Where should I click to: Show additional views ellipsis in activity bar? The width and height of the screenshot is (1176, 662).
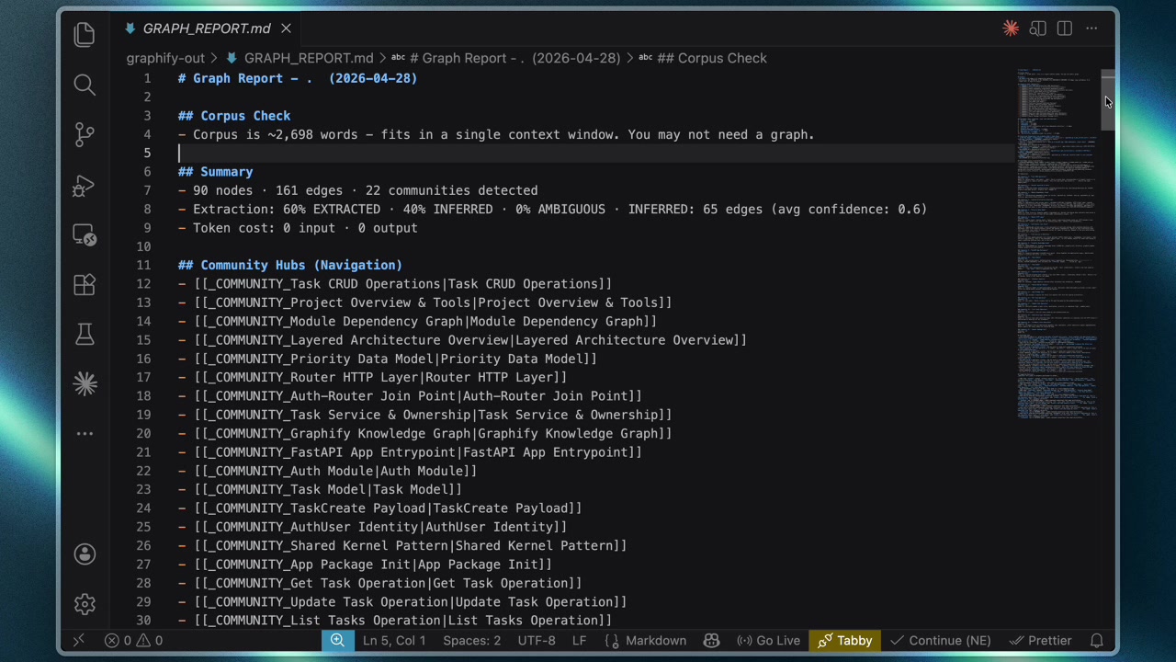[85, 434]
